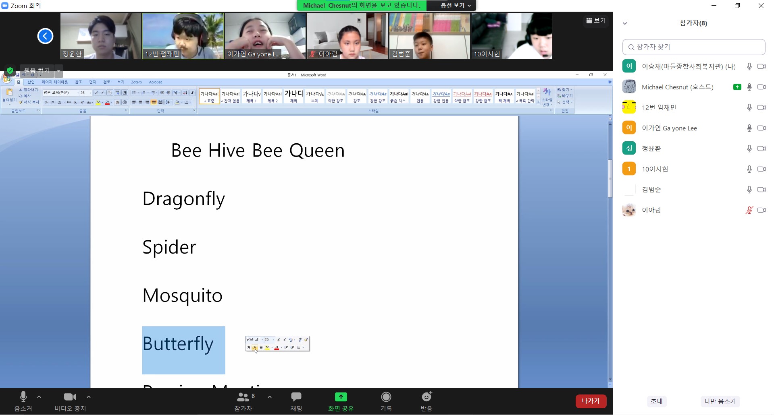Stop video with the 비디오 중지 button
Screen dimensions: 774x415
(70, 401)
